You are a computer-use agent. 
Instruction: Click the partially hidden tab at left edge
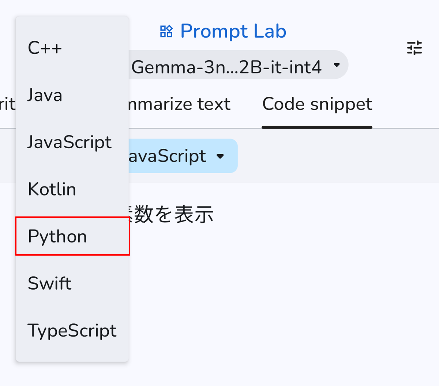pyautogui.click(x=7, y=104)
